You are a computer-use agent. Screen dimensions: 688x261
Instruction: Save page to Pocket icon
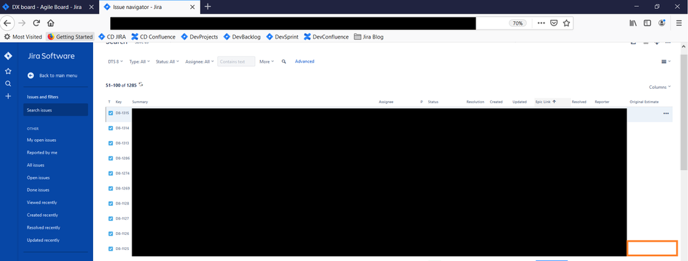(x=554, y=23)
